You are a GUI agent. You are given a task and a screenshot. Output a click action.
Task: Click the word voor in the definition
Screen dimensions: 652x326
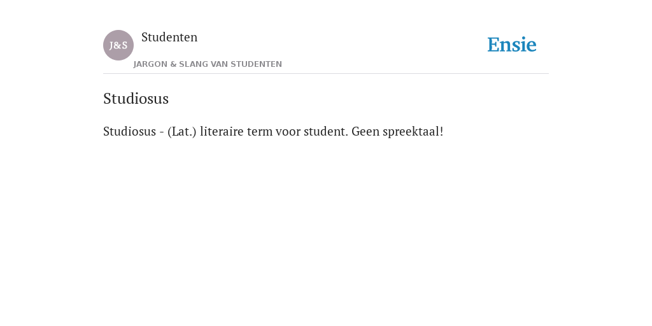coord(288,131)
